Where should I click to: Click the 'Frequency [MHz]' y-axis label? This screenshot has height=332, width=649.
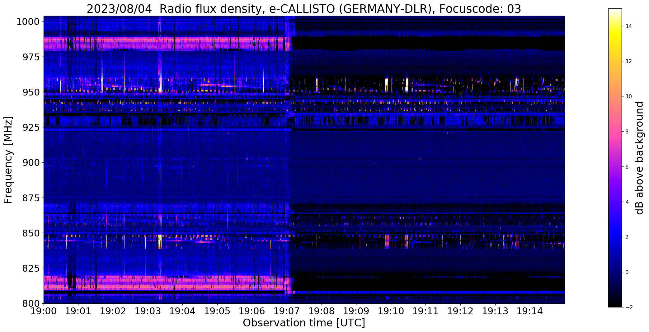pyautogui.click(x=8, y=160)
